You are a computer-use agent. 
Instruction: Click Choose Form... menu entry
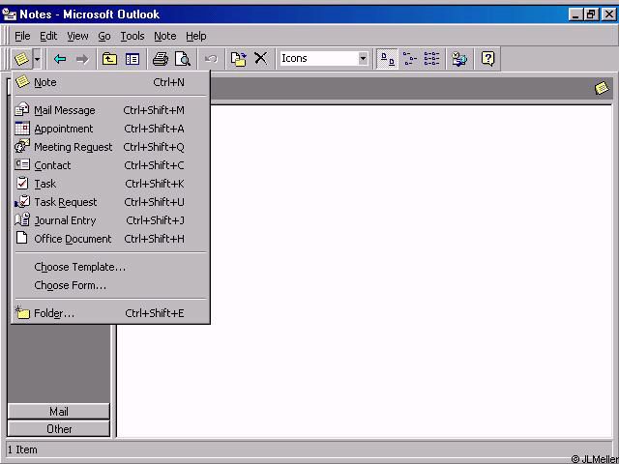pyautogui.click(x=110, y=285)
